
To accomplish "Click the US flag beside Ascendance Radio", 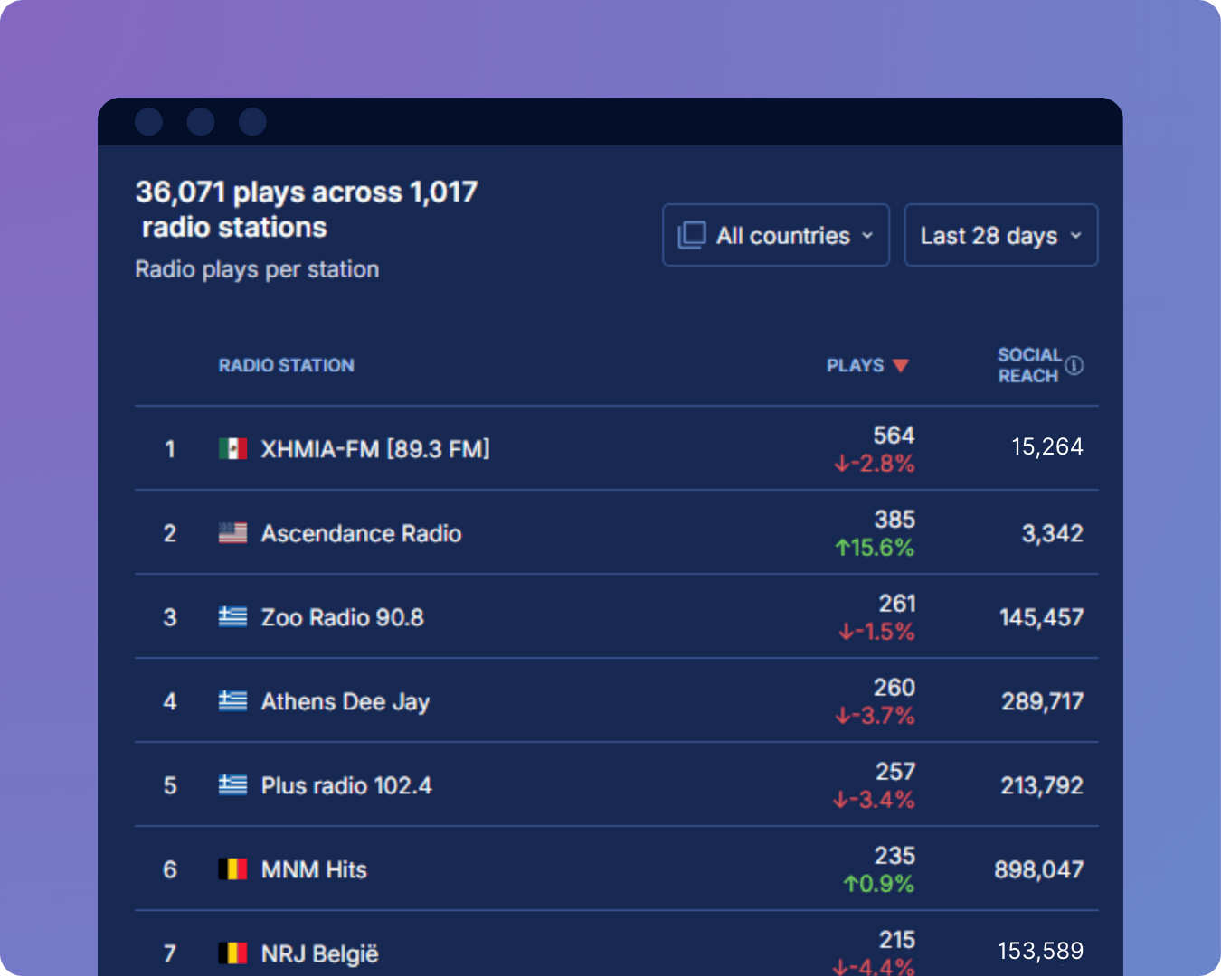I will pos(232,533).
